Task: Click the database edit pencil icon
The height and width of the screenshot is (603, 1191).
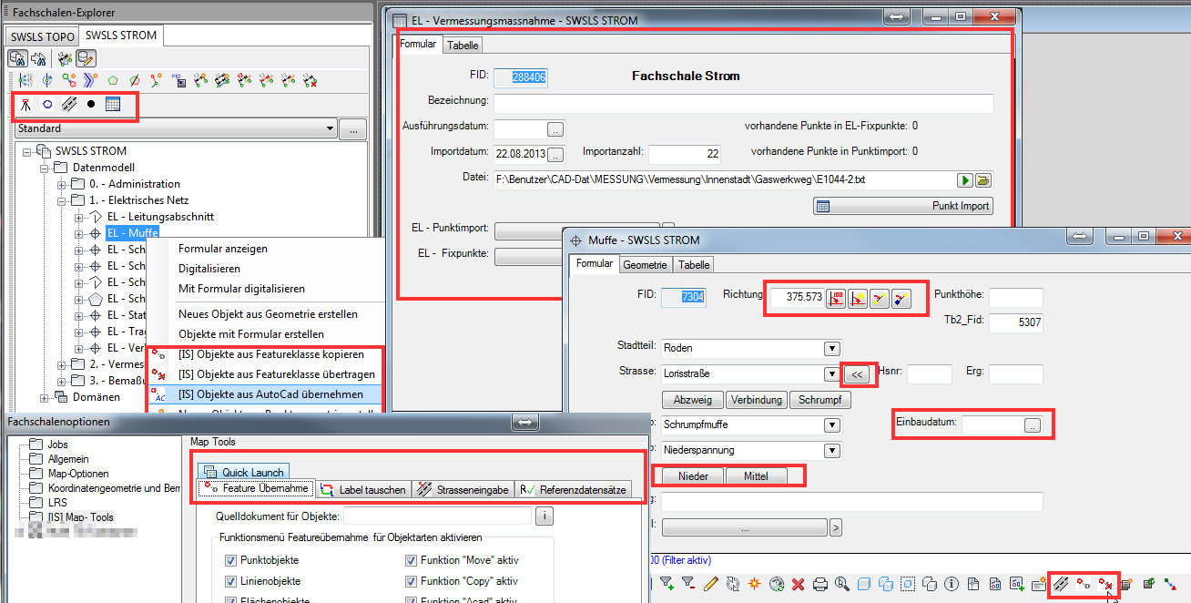Action: (x=87, y=58)
